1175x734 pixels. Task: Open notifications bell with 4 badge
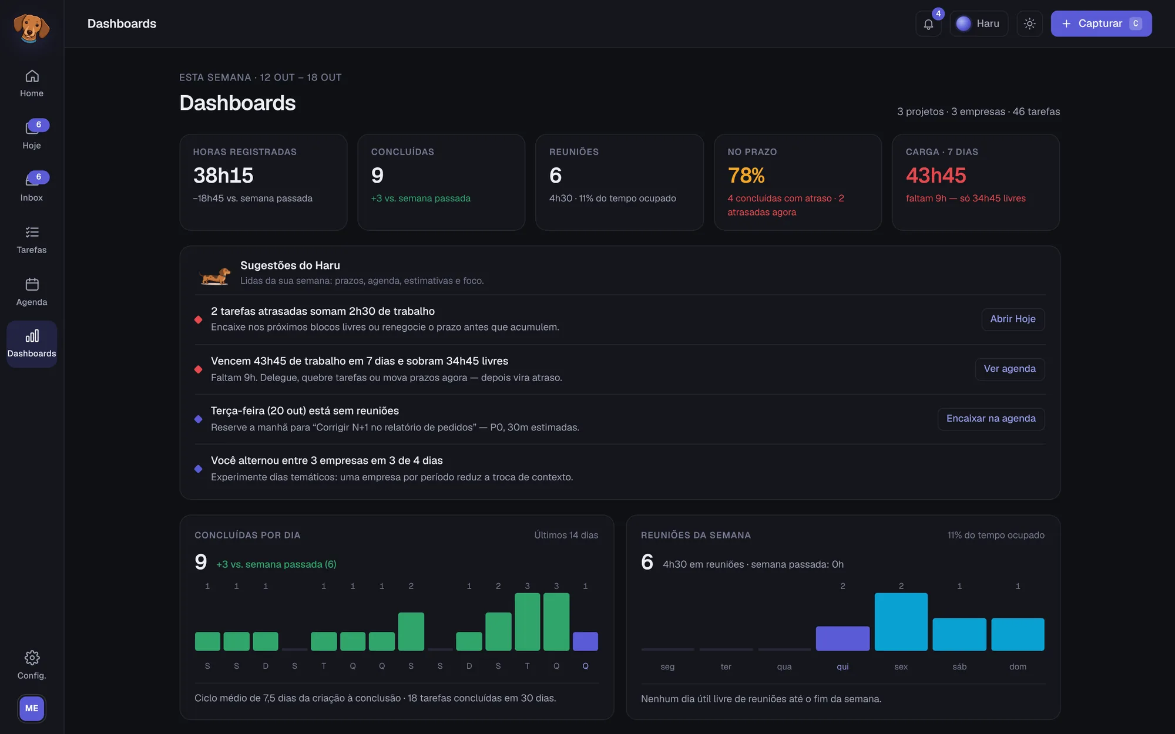coord(928,23)
